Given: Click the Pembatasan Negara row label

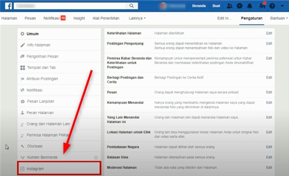Looking at the screenshot, I should click(x=123, y=147).
